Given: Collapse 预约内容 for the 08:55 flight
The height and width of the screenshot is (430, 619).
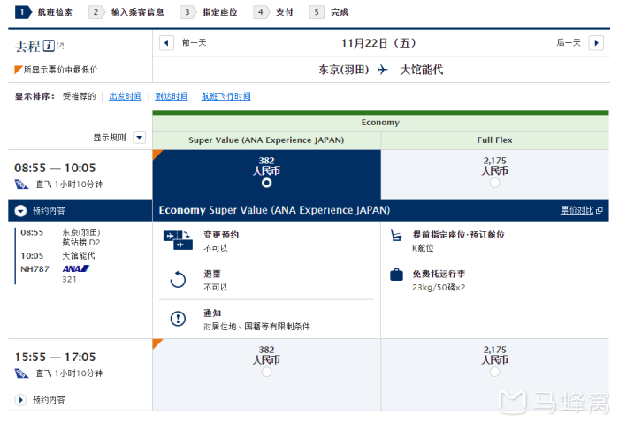Looking at the screenshot, I should 21,211.
